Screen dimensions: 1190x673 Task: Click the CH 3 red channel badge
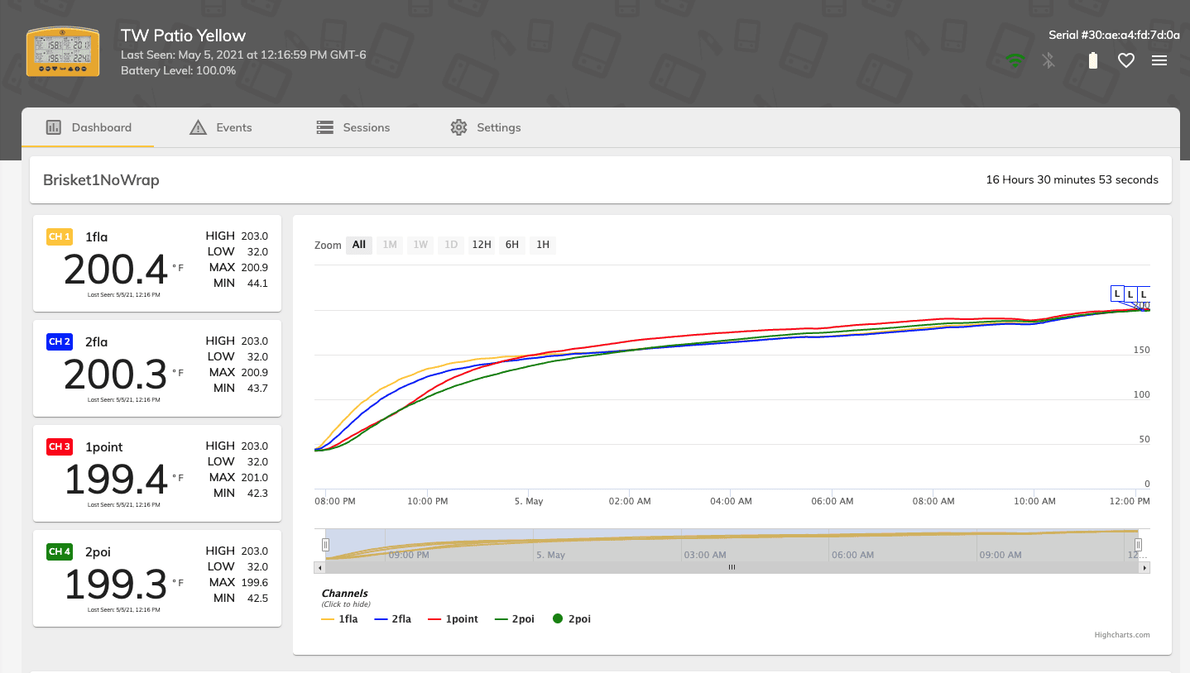[x=60, y=447]
